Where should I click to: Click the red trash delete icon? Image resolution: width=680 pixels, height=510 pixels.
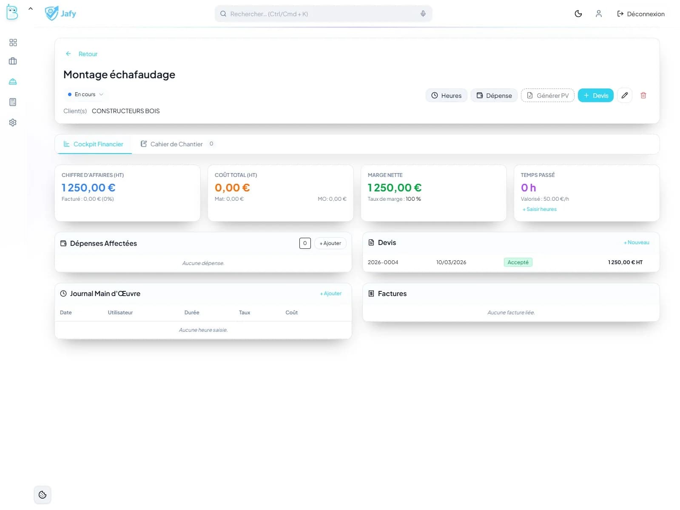pos(643,95)
